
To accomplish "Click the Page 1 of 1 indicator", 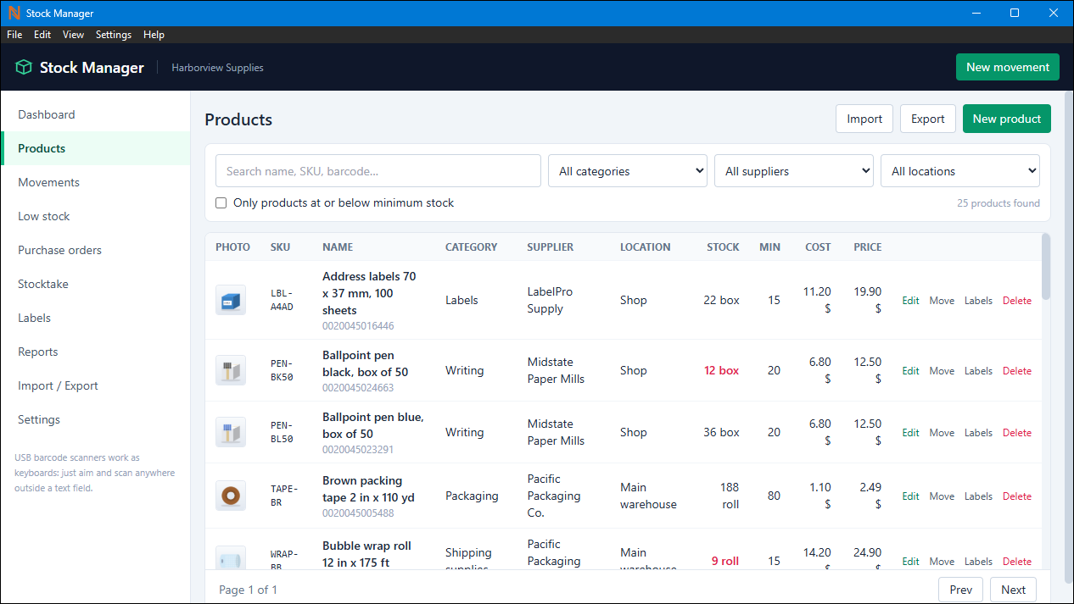I will point(248,590).
